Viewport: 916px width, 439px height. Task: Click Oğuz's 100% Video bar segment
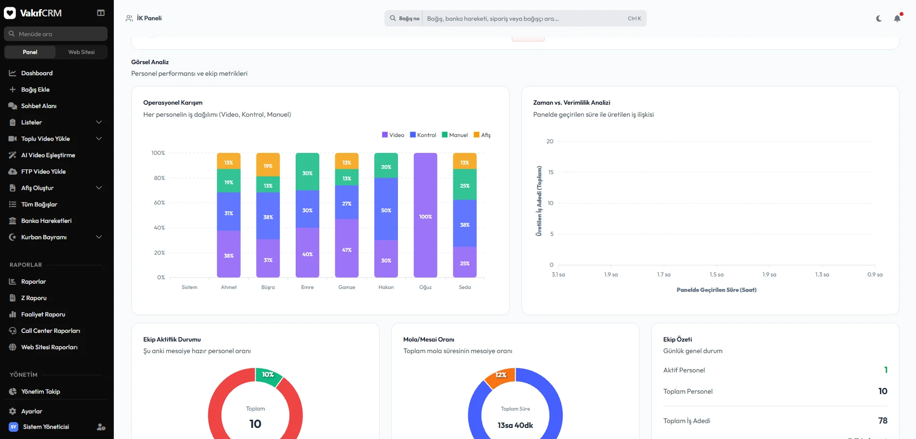pyautogui.click(x=425, y=215)
